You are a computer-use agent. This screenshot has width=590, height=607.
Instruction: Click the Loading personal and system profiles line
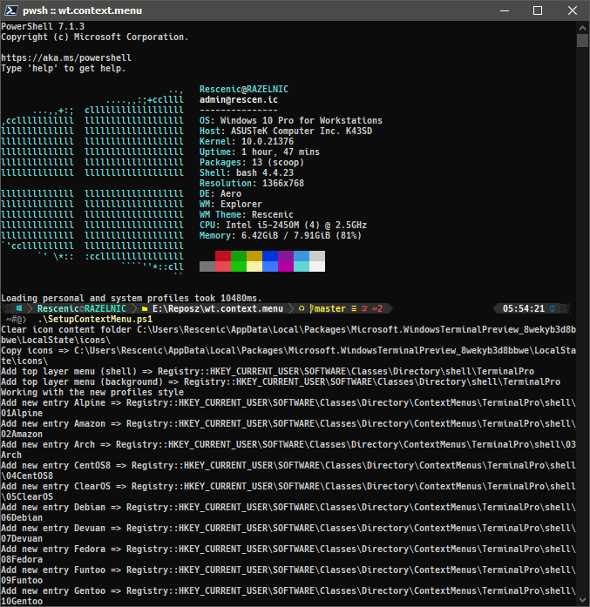(132, 299)
